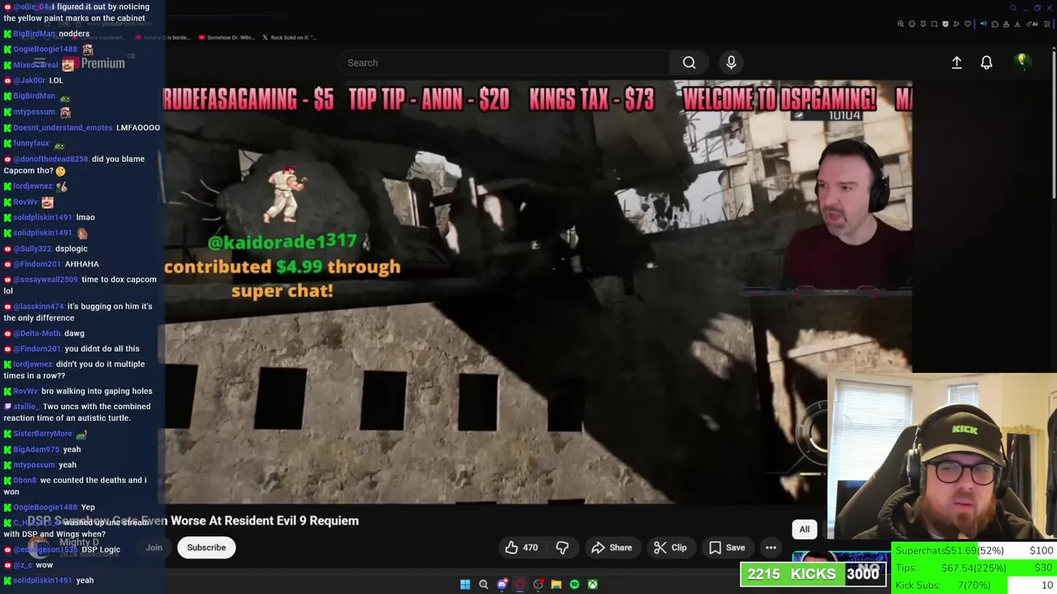This screenshot has width=1057, height=594.
Task: Open more actions ellipsis under video
Action: [x=770, y=548]
